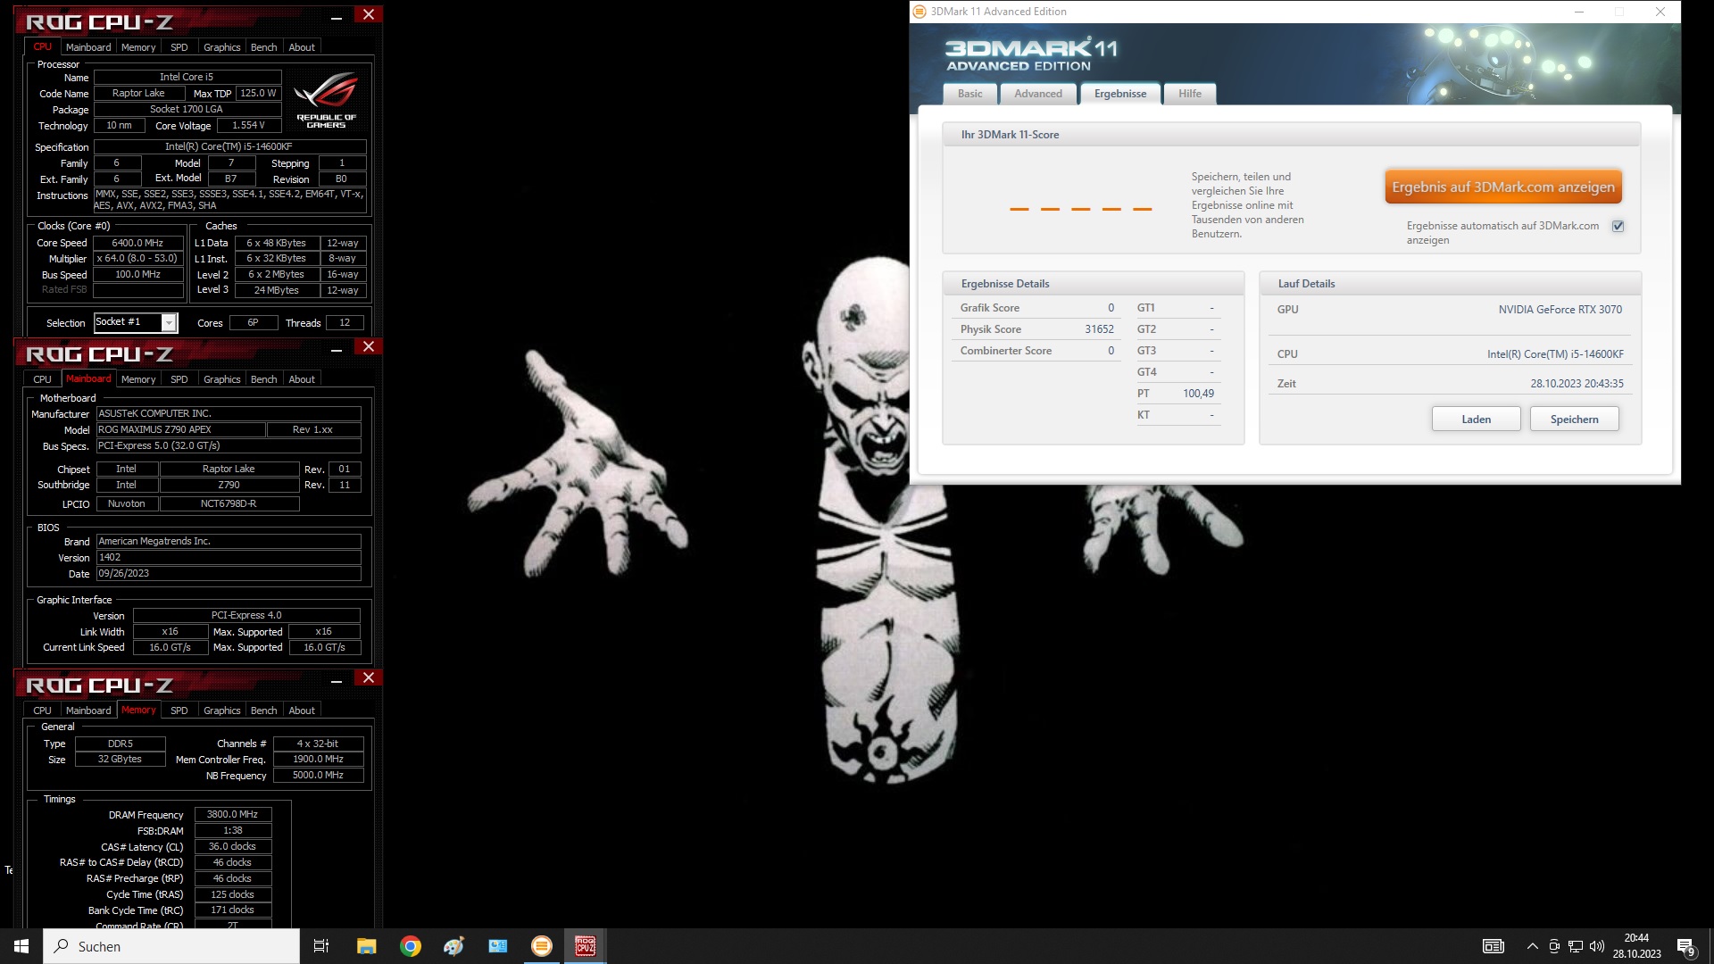Image resolution: width=1714 pixels, height=964 pixels.
Task: Click the Core Speed 6400.0 MHz field
Action: (137, 243)
